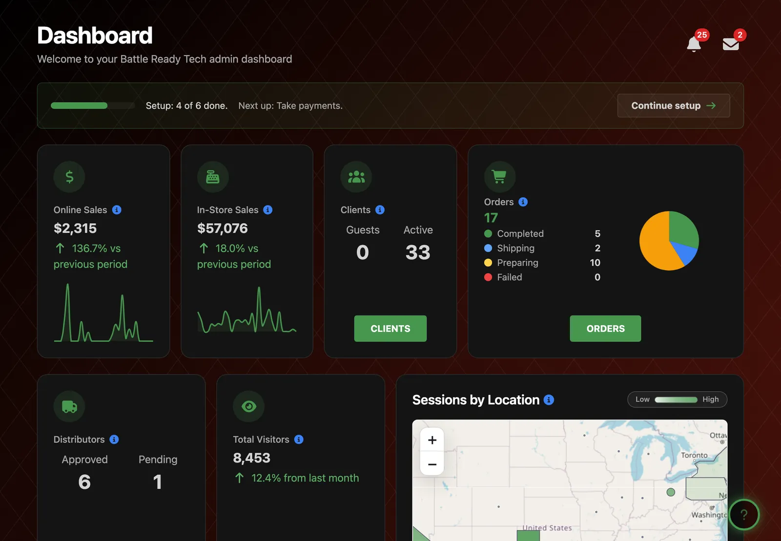Select the Completed orders legend row
This screenshot has height=541, width=781.
[x=542, y=234]
